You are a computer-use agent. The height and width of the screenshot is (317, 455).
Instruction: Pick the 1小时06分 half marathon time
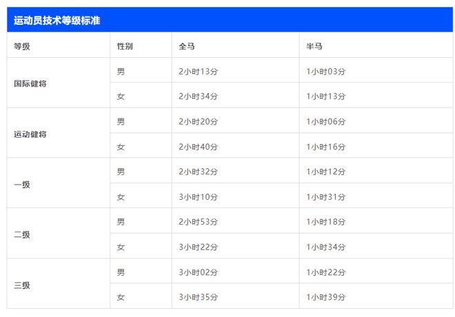pyautogui.click(x=326, y=121)
